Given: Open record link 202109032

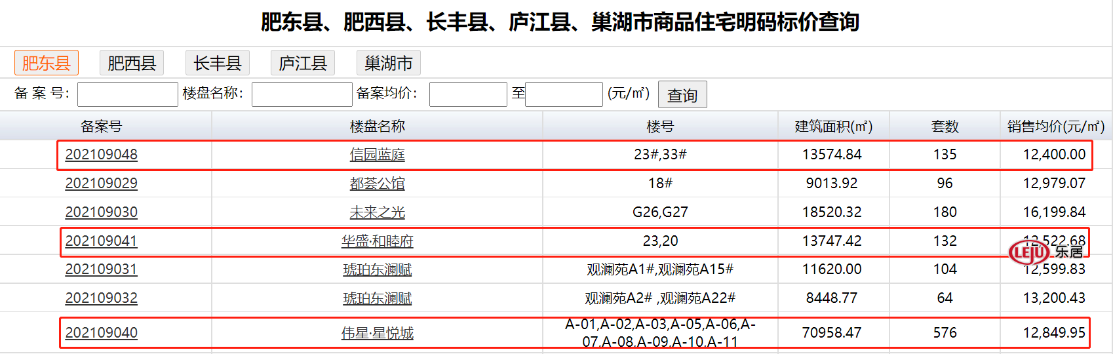Looking at the screenshot, I should (102, 298).
